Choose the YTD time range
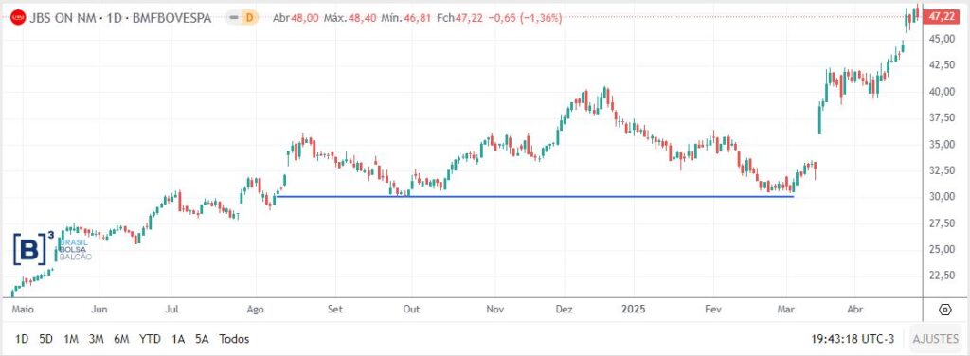Screen dimensions: 970x356 coord(150,339)
